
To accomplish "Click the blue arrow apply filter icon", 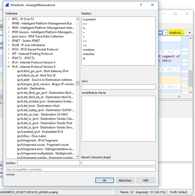I will pos(161,33).
